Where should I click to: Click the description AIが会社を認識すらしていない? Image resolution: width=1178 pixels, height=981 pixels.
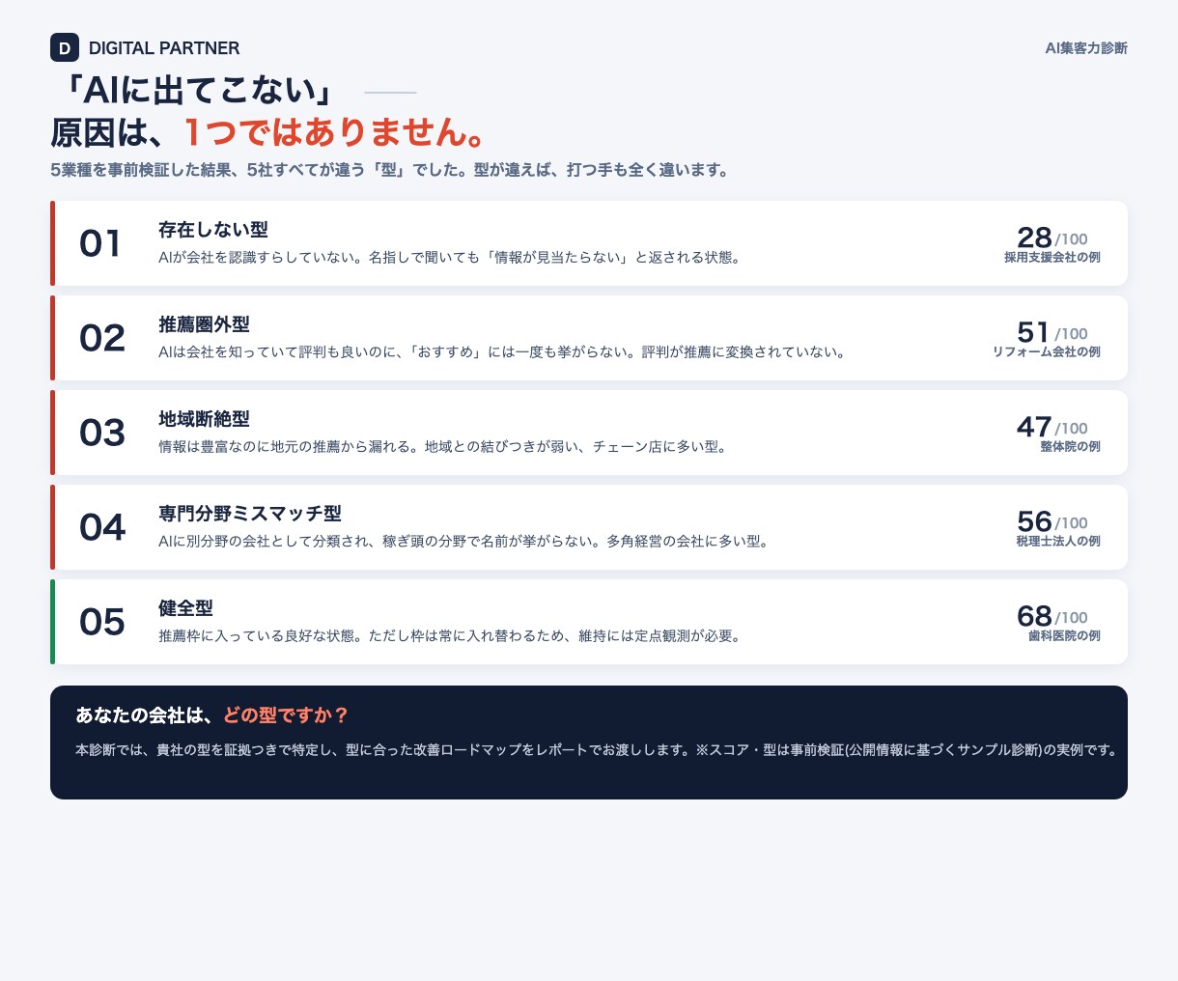coord(450,258)
